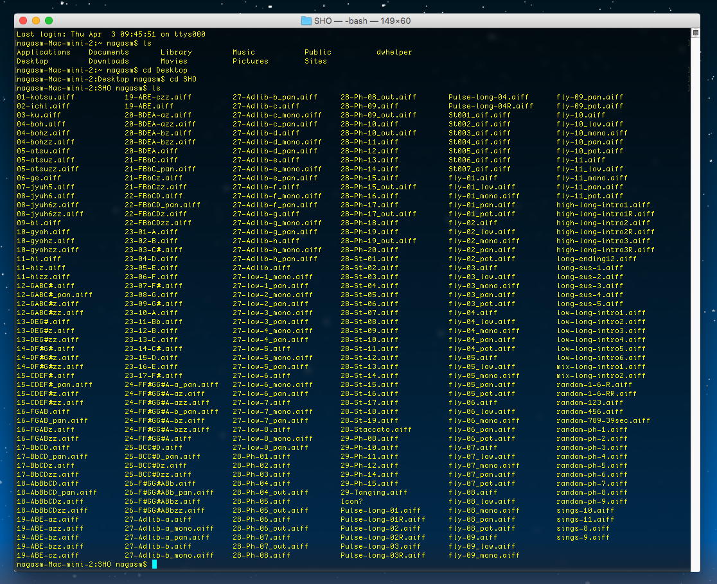This screenshot has height=584, width=717.
Task: Click file name 28-Staccato.aiff
Action: [376, 429]
